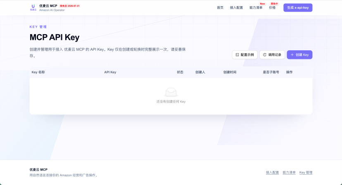Click the 操作 column header
Screen dimensions: 342x185
coord(290,72)
